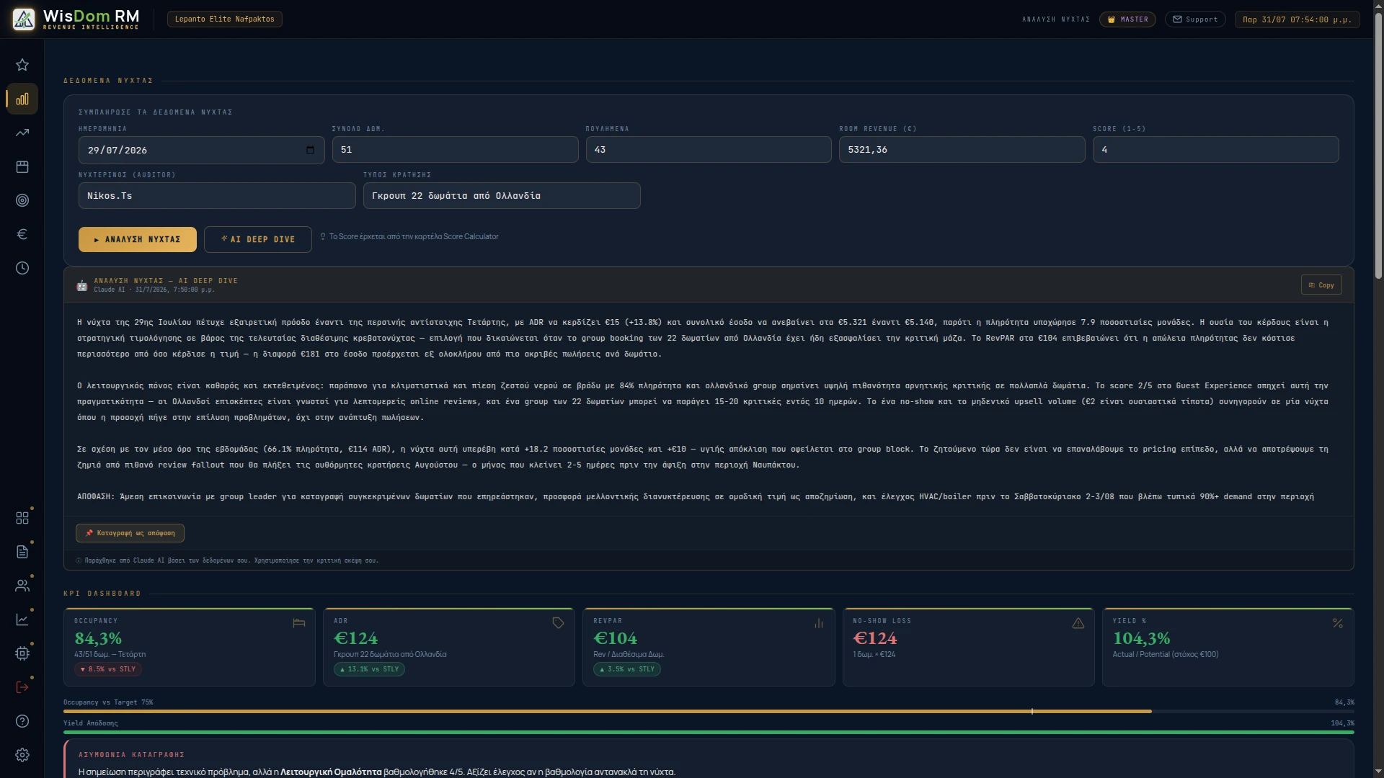
Task: Click the total rooms field showing 51
Action: coord(455,150)
